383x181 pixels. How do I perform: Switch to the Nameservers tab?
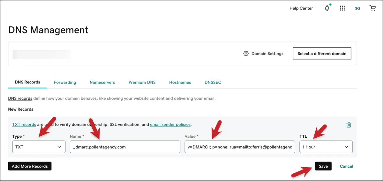coord(102,82)
